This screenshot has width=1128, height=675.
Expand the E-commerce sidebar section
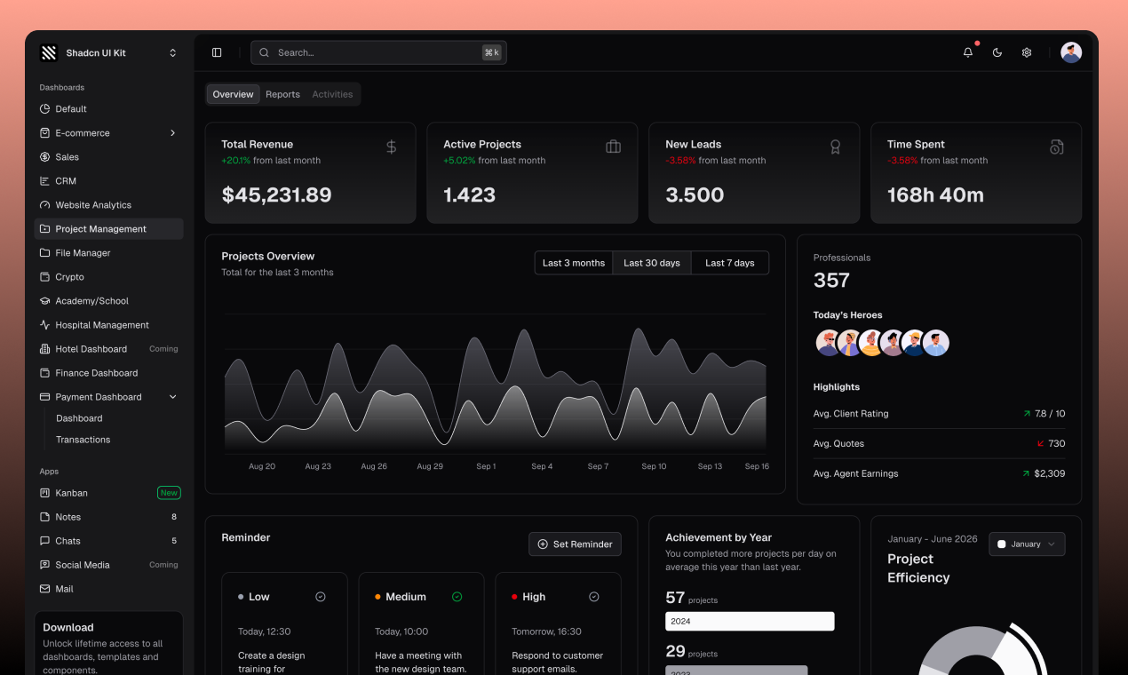(x=172, y=132)
